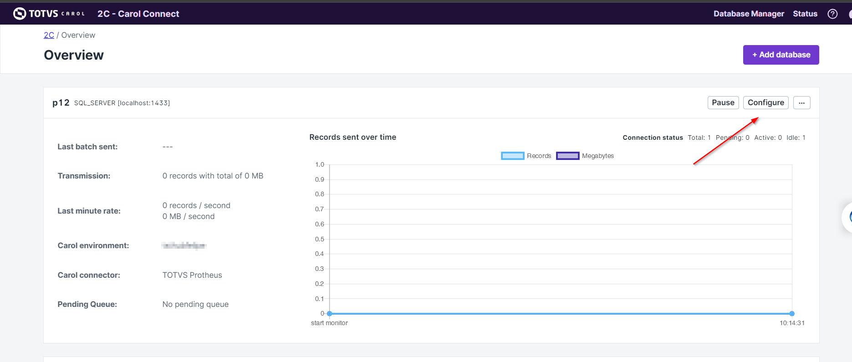Image resolution: width=852 pixels, height=362 pixels.
Task: Click the Overview breadcrumb text
Action: click(78, 35)
